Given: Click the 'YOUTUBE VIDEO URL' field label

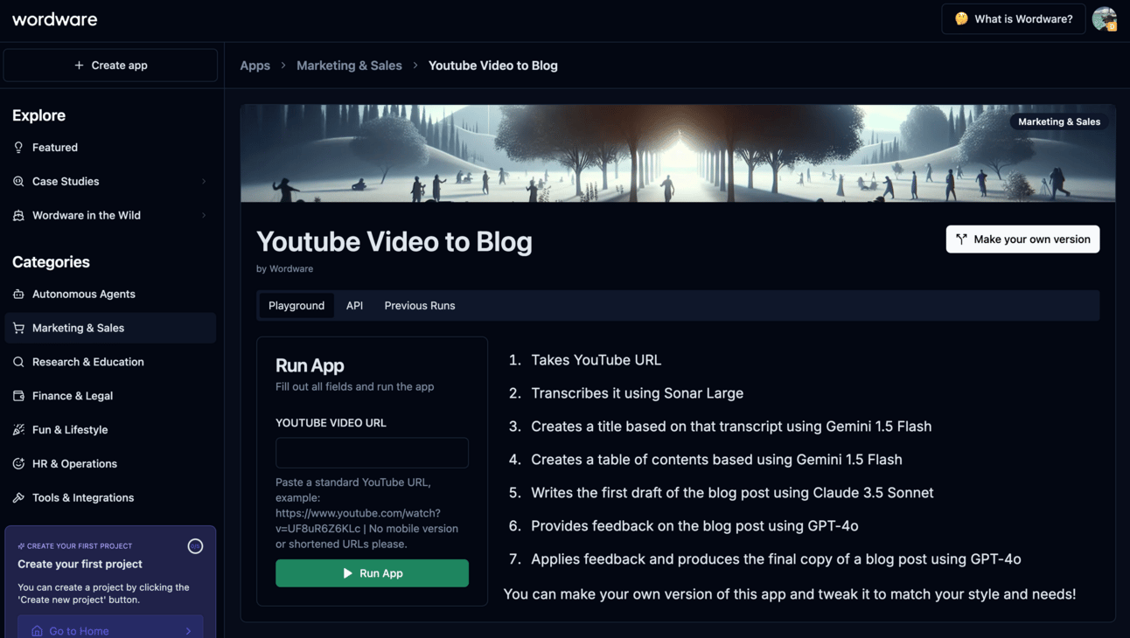Looking at the screenshot, I should (x=331, y=423).
